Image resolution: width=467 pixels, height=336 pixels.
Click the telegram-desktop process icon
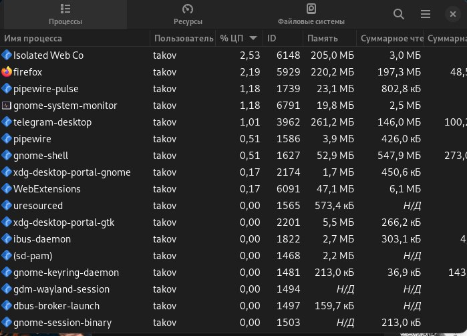click(7, 122)
